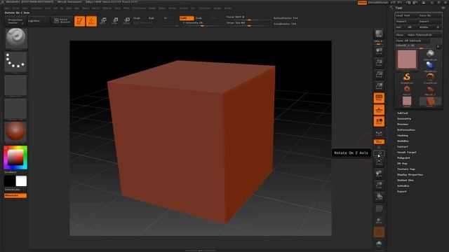
Task: Open Quick Sketch
Action: (x=62, y=21)
